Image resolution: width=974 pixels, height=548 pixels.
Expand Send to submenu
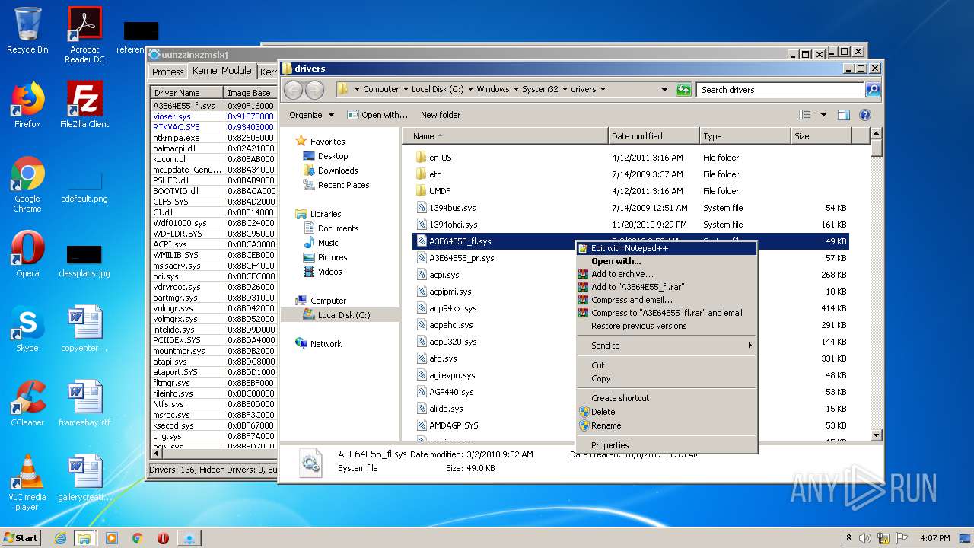(x=667, y=346)
